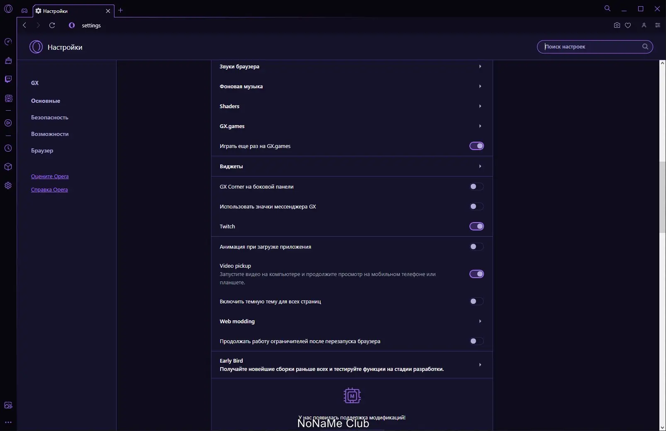Viewport: 666px width, 431px height.
Task: Expand the Shaders section
Action: (351, 106)
